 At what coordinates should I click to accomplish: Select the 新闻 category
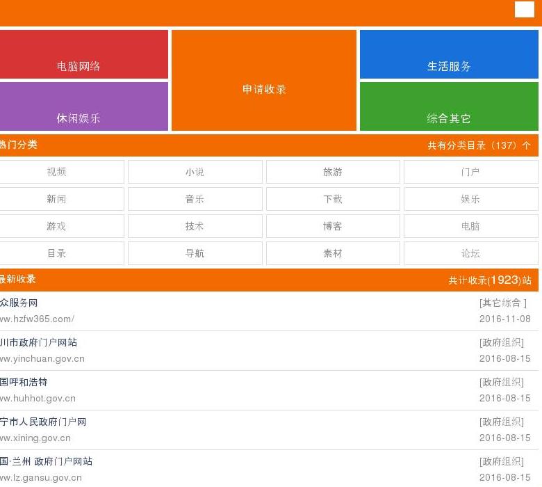(62, 199)
